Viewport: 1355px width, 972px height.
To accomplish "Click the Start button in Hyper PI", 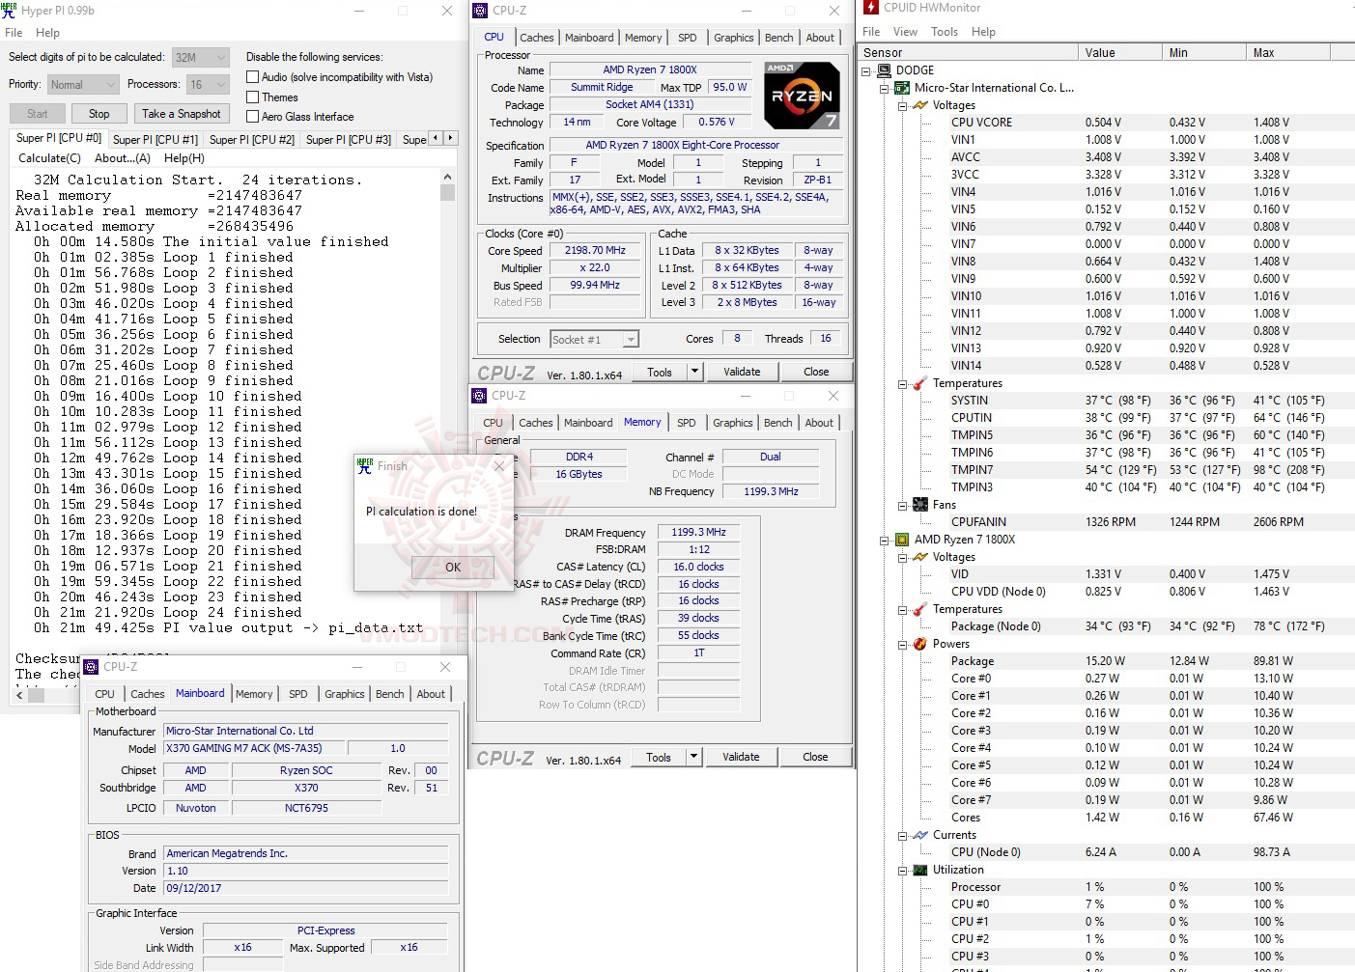I will (38, 114).
